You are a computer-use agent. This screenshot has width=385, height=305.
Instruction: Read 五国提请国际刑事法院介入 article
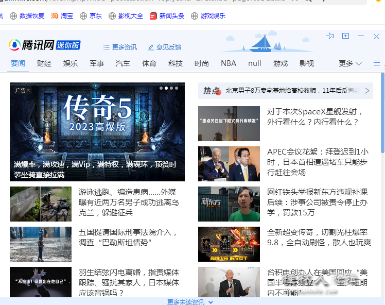pyautogui.click(x=128, y=238)
